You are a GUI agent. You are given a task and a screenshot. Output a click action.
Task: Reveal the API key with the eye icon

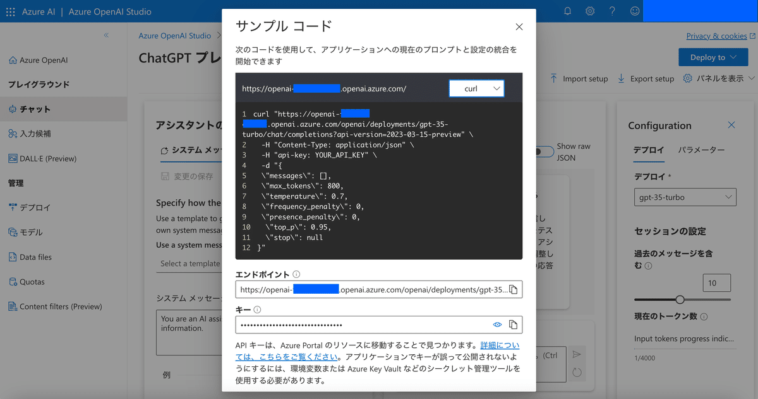(498, 324)
